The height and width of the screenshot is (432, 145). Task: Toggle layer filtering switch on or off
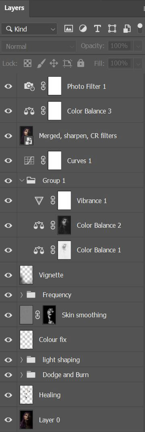140,28
